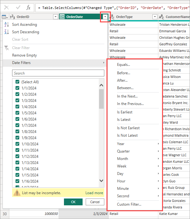Viewport: 190px width, 219px height.
Task: Click the Load more link
Action: tap(94, 193)
